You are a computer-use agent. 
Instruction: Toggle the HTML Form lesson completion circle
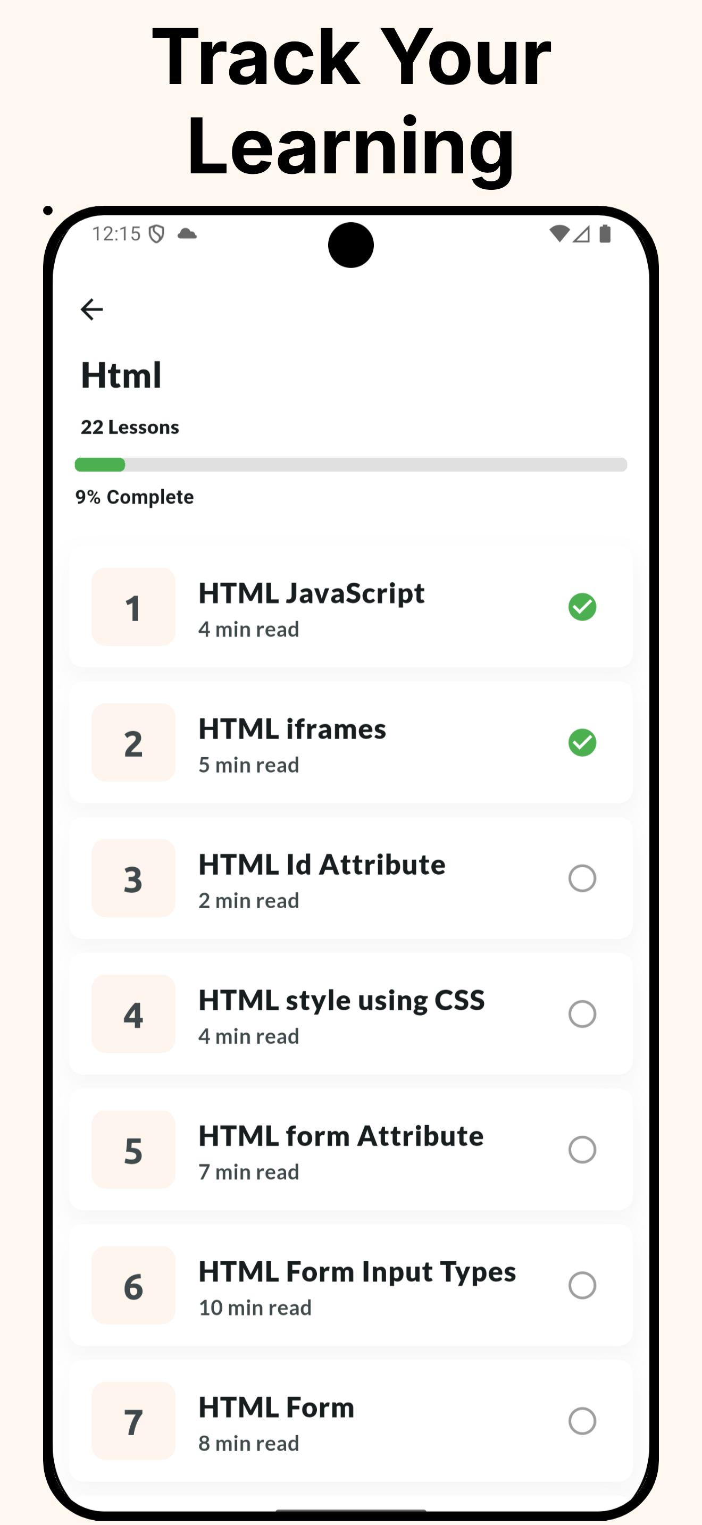[582, 1421]
